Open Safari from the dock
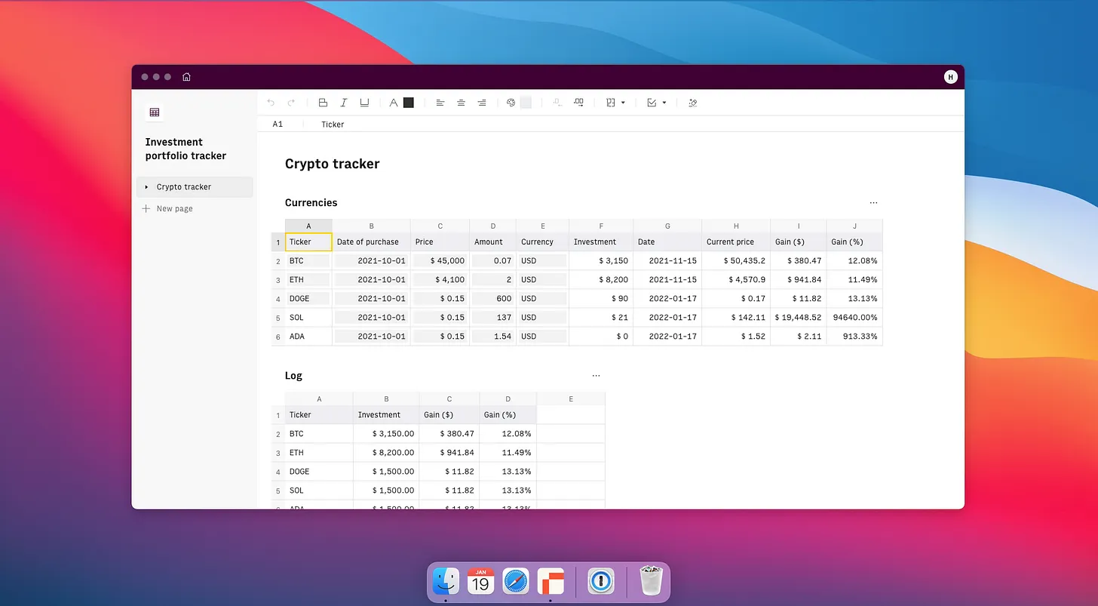Screen dimensions: 1098x606 click(517, 583)
